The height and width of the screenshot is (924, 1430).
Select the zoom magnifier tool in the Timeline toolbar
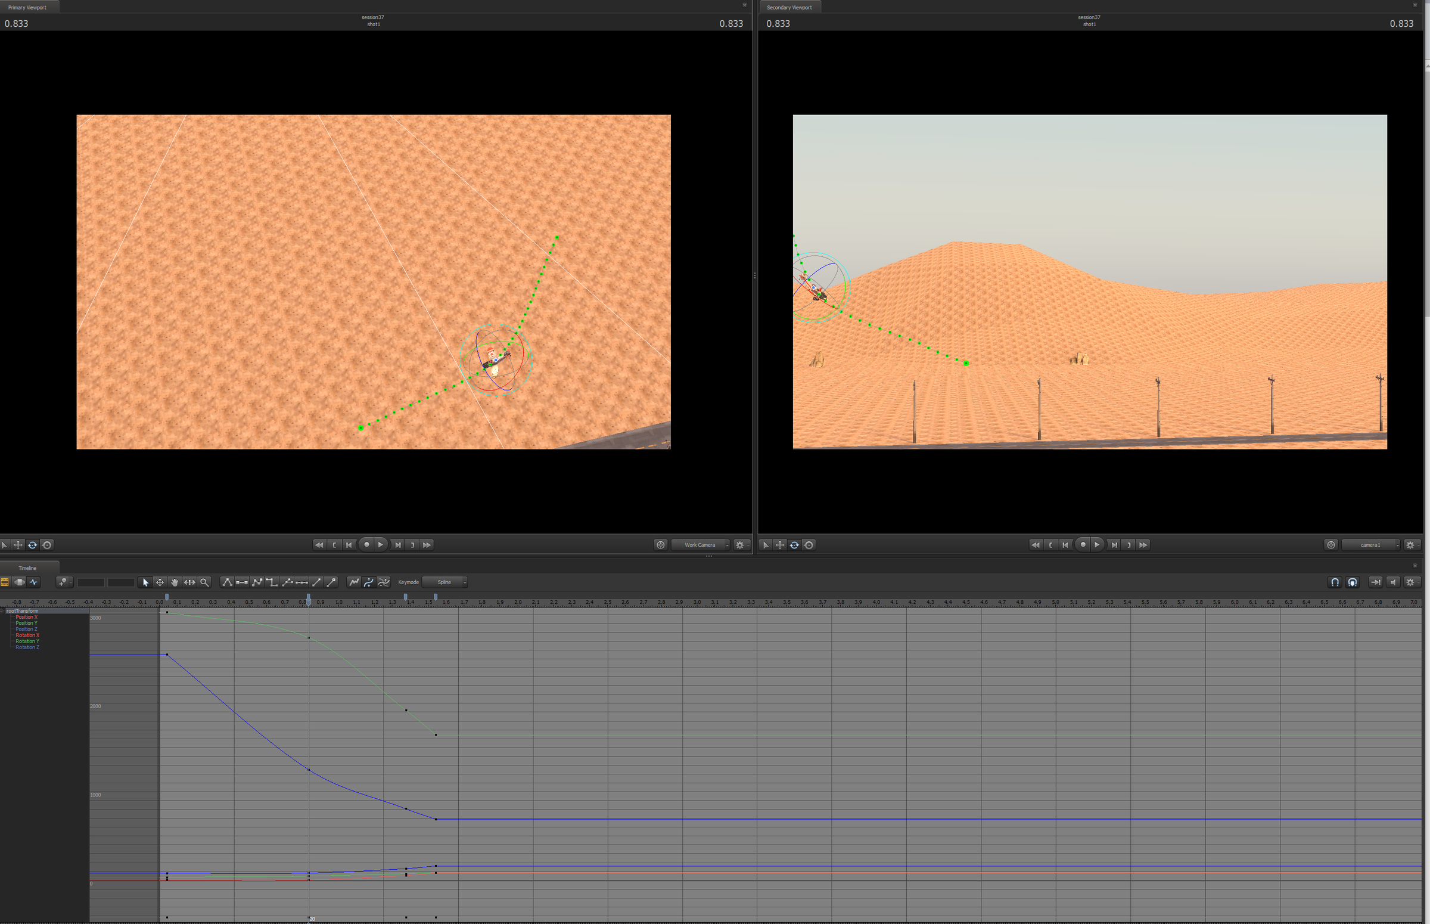(204, 582)
